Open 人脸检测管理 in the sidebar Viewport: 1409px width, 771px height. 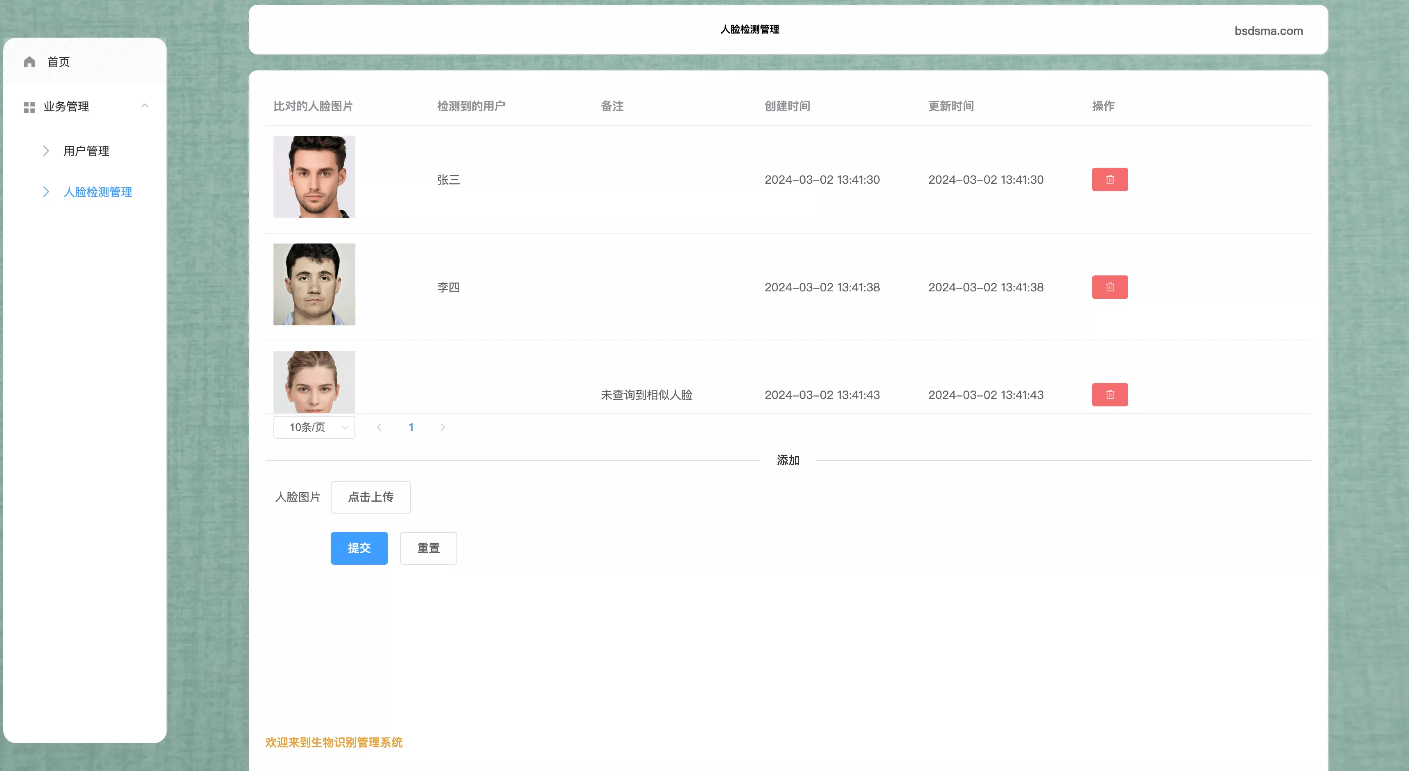pyautogui.click(x=97, y=192)
